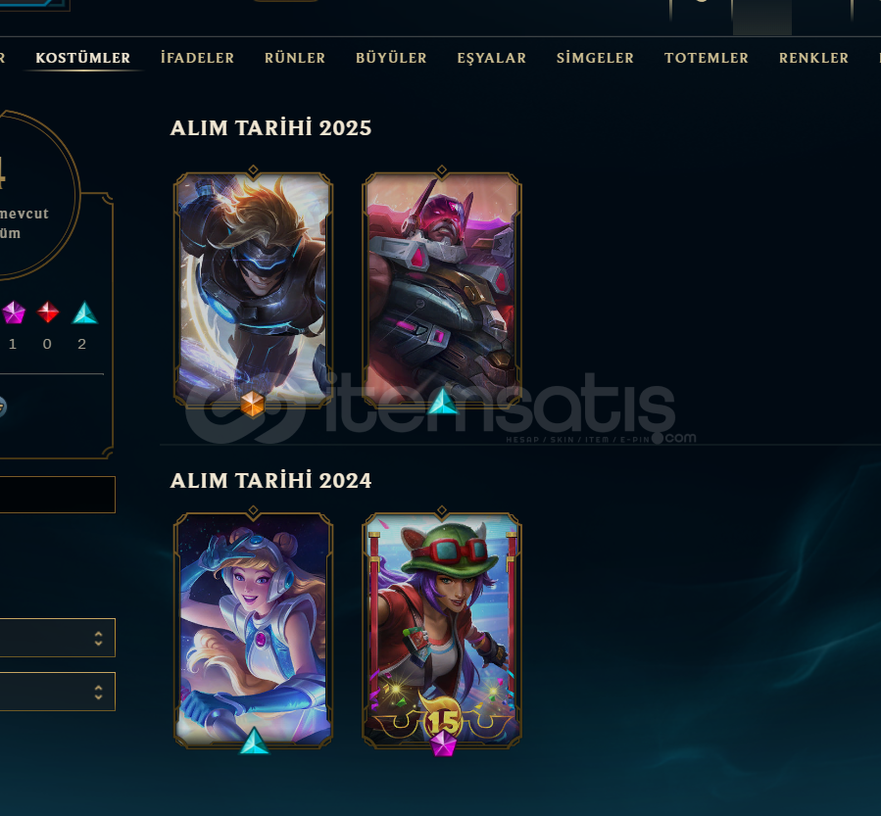Click the teal gem under Sion skin card

tap(442, 401)
